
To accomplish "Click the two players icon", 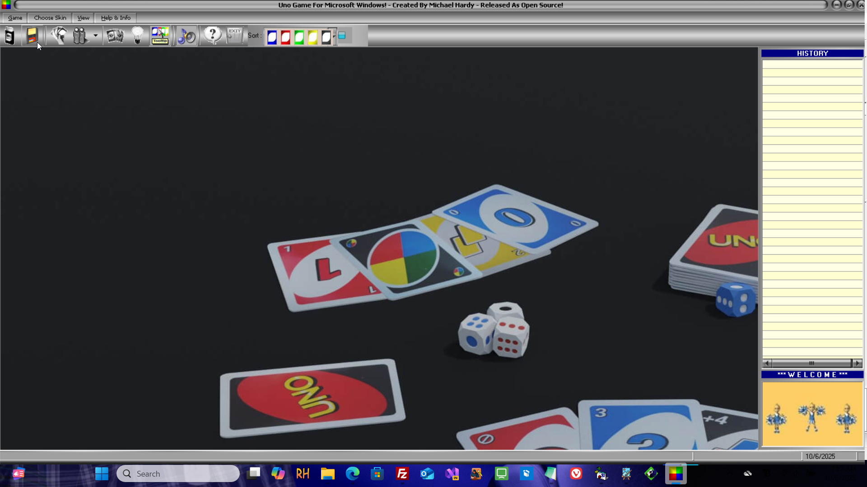I will [x=79, y=36].
